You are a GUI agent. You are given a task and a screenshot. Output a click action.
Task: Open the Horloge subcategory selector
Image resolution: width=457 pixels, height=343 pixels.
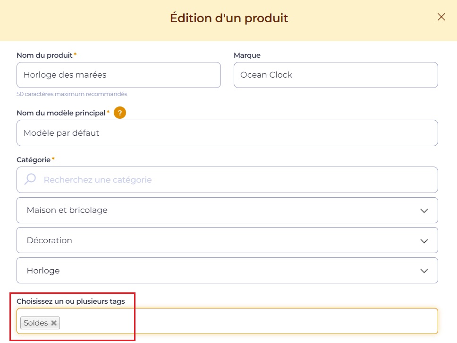[x=228, y=270]
